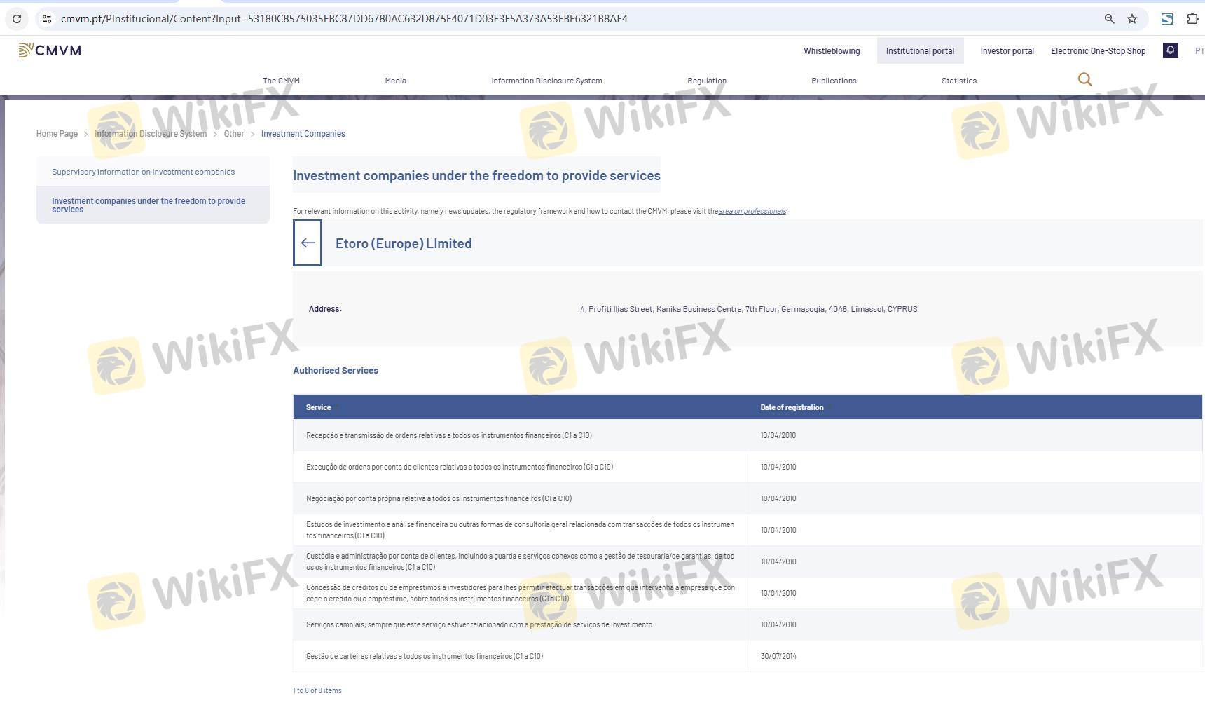This screenshot has height=703, width=1205.
Task: Open Information Disclosure System menu
Action: [x=546, y=81]
